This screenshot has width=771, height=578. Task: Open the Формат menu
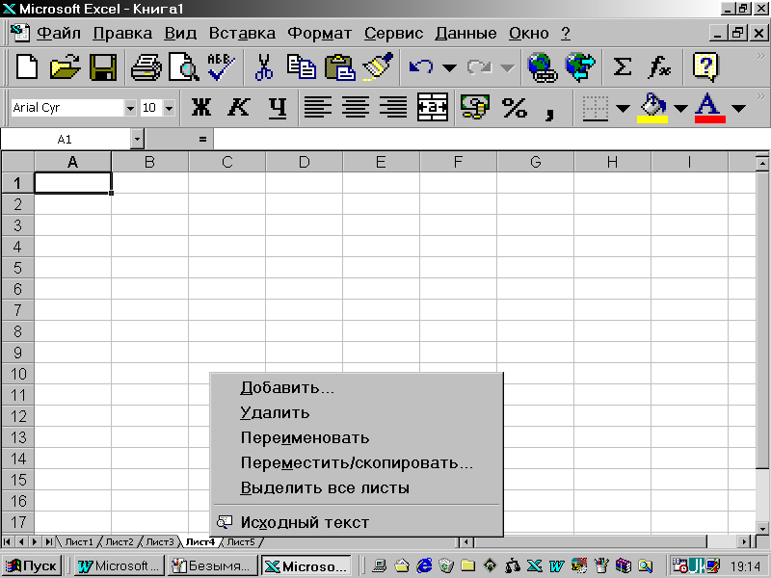320,33
